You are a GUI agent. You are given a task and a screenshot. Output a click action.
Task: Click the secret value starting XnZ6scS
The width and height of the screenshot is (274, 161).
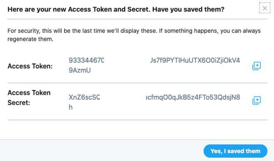[84, 97]
